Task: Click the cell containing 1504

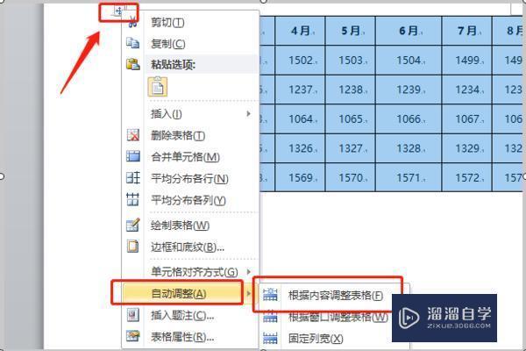Action: pos(409,61)
